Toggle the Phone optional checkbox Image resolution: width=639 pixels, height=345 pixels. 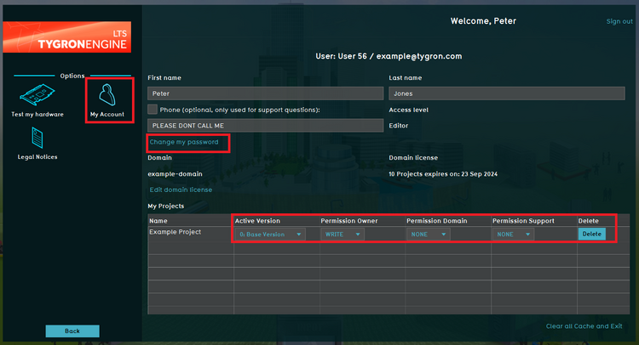(153, 110)
